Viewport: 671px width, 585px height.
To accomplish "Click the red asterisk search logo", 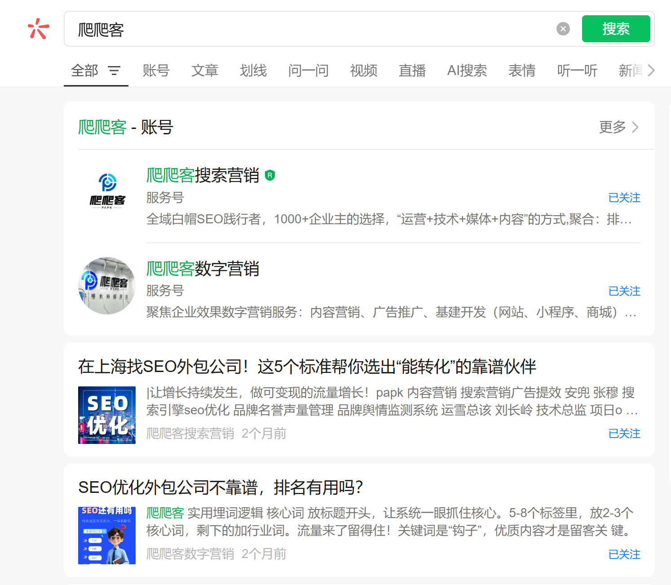I will 38,29.
